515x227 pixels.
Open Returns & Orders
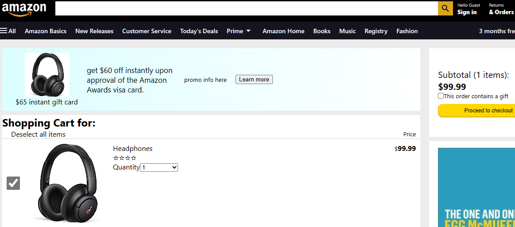(x=501, y=9)
